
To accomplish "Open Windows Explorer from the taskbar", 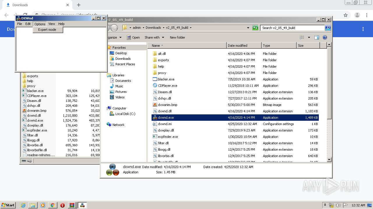I will click(x=33, y=205).
